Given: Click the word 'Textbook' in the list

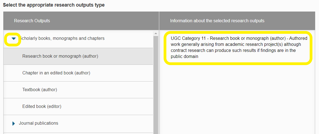Looking at the screenshot, I should tap(31, 90).
